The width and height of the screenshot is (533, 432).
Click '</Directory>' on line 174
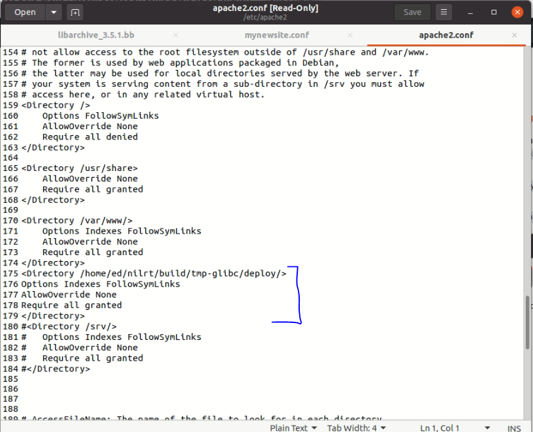click(x=53, y=263)
